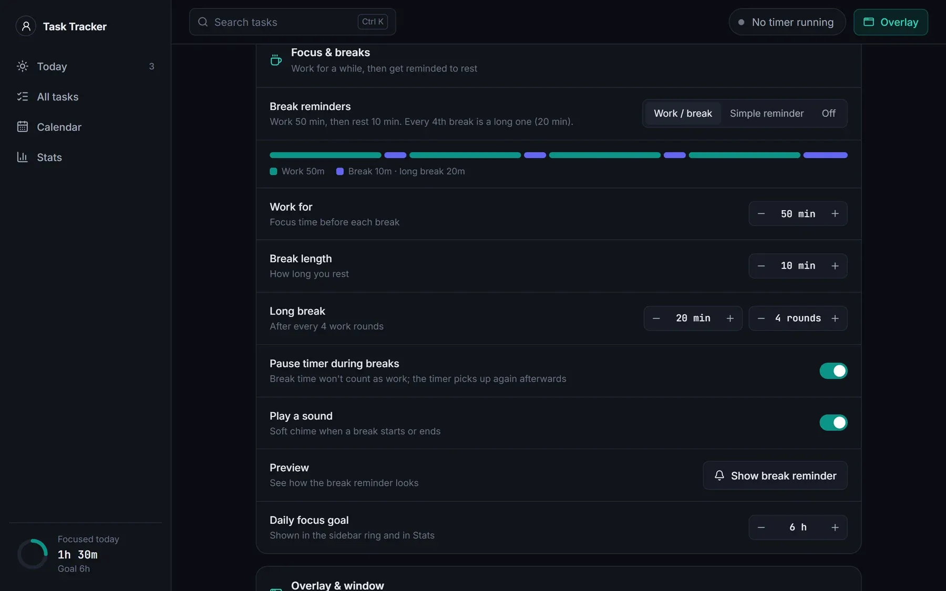
Task: Click the 1h 30m focused time
Action: [77, 555]
